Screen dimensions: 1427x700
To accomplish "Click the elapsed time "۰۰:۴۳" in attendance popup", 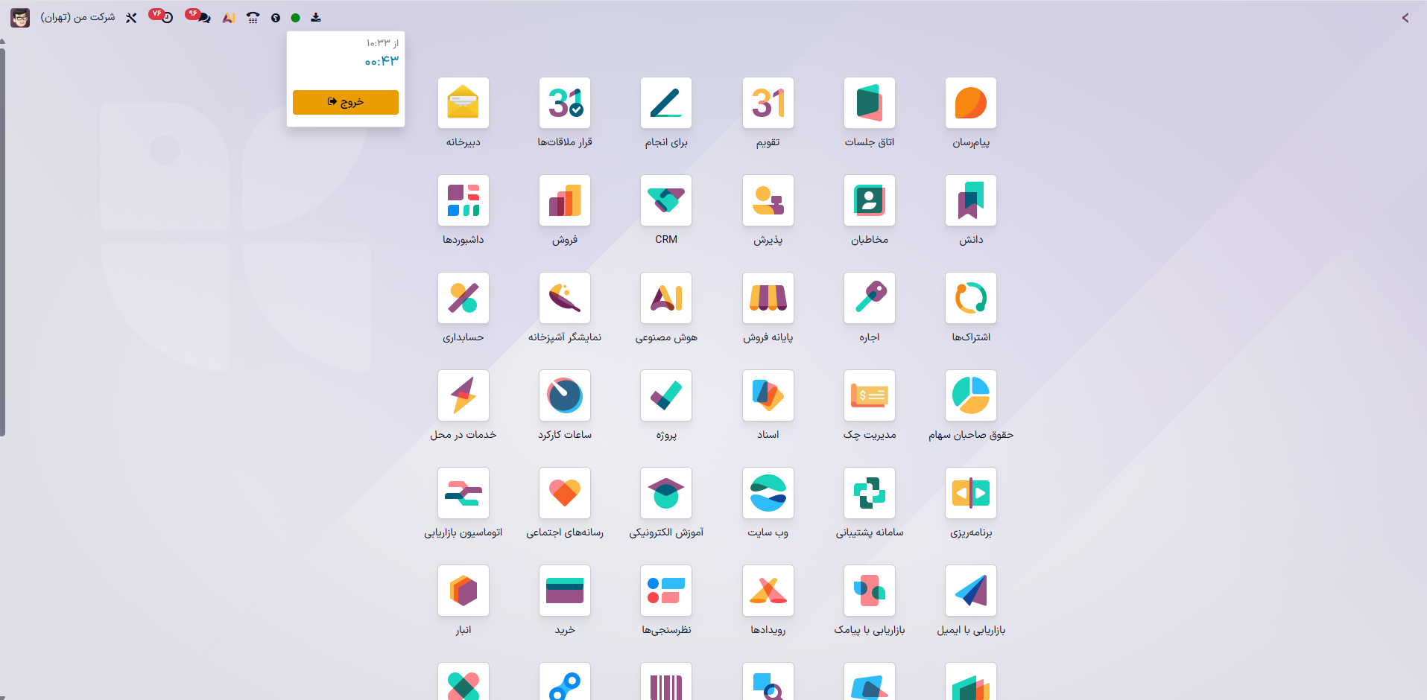I will (382, 61).
